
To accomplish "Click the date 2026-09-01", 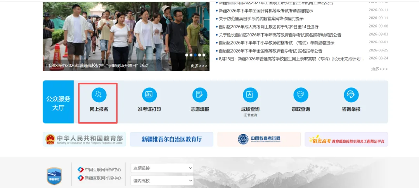I will (378, 42).
